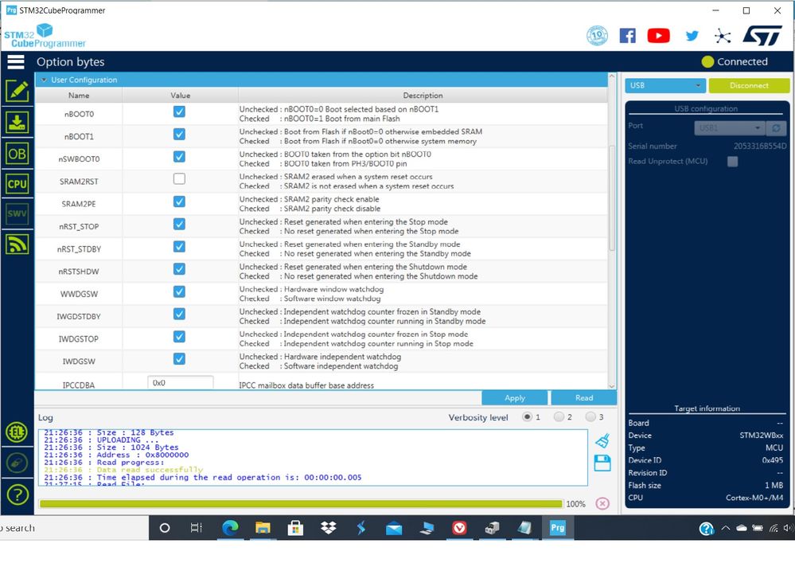Uncheck the nBOOT1 option
This screenshot has width=795, height=571.
(x=179, y=134)
